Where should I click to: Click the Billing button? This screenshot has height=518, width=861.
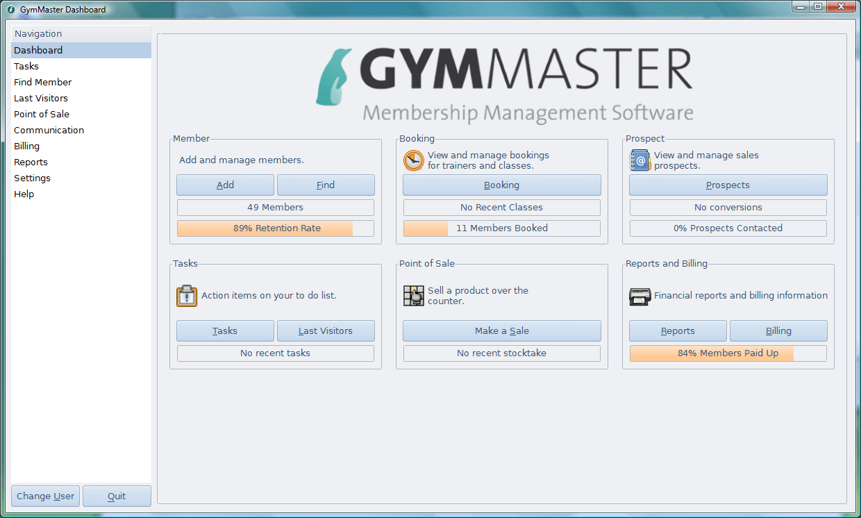coord(778,331)
